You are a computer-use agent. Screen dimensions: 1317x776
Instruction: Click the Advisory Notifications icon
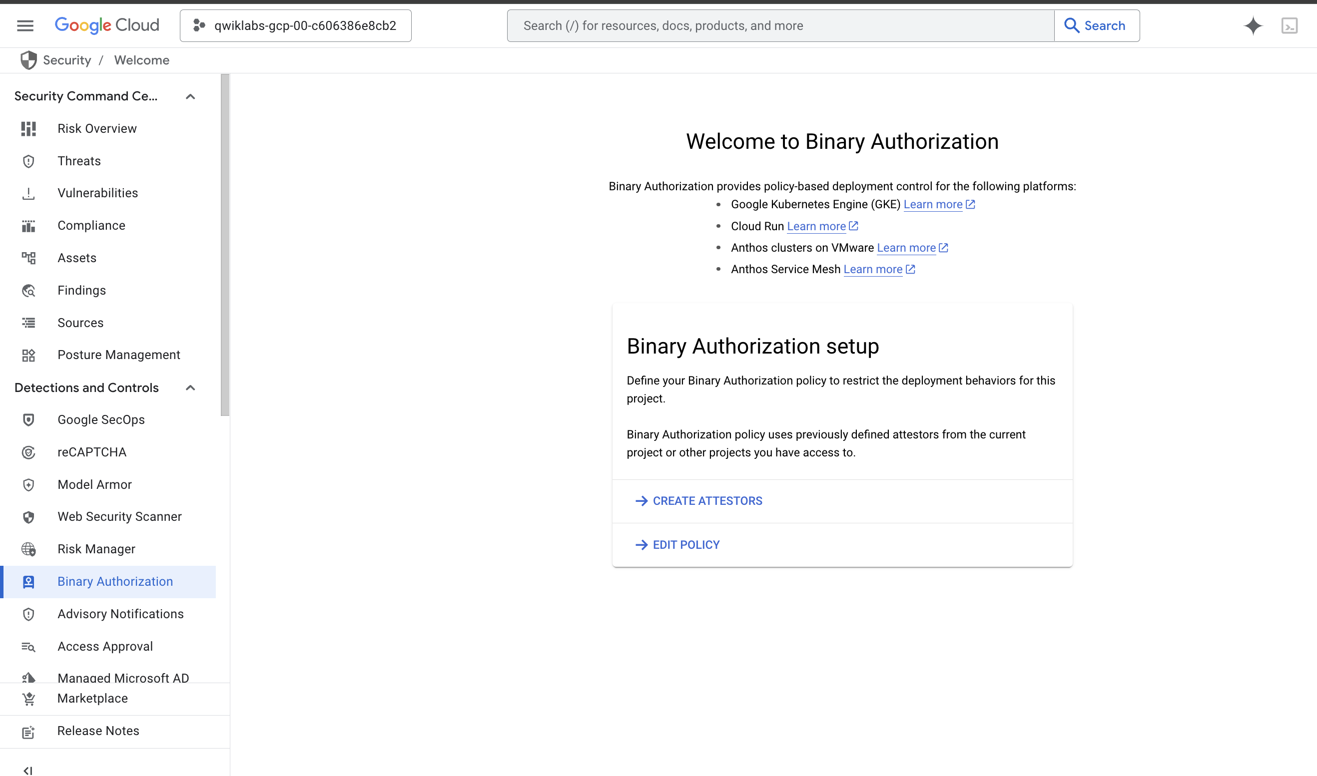click(28, 614)
